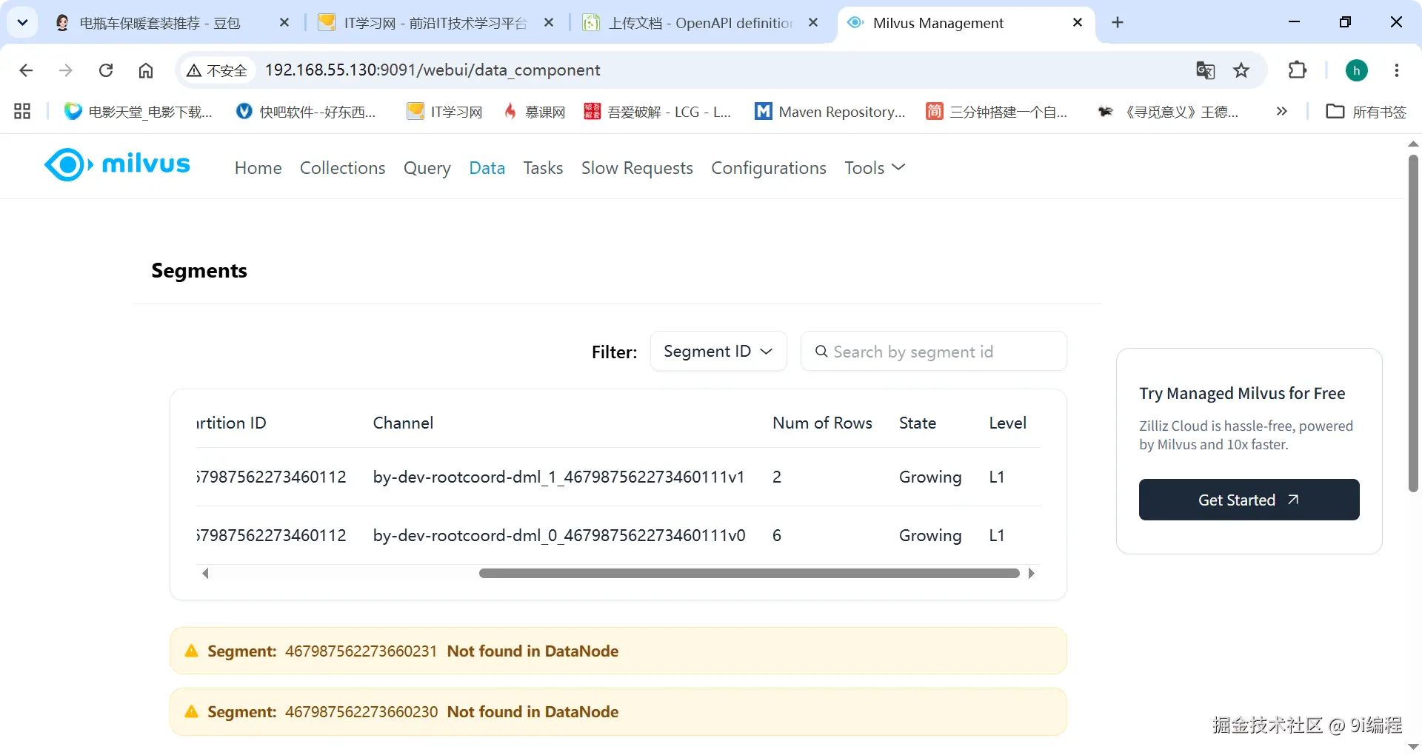Reload the page

pyautogui.click(x=106, y=70)
